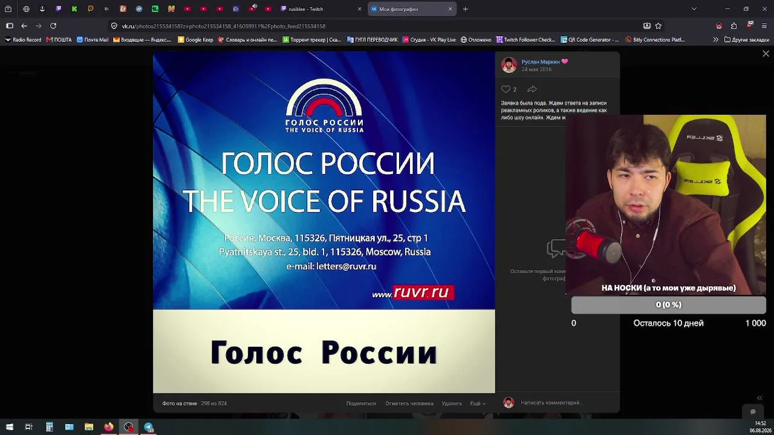Share the photo using the arrow icon
774x435 pixels.
coord(532,89)
